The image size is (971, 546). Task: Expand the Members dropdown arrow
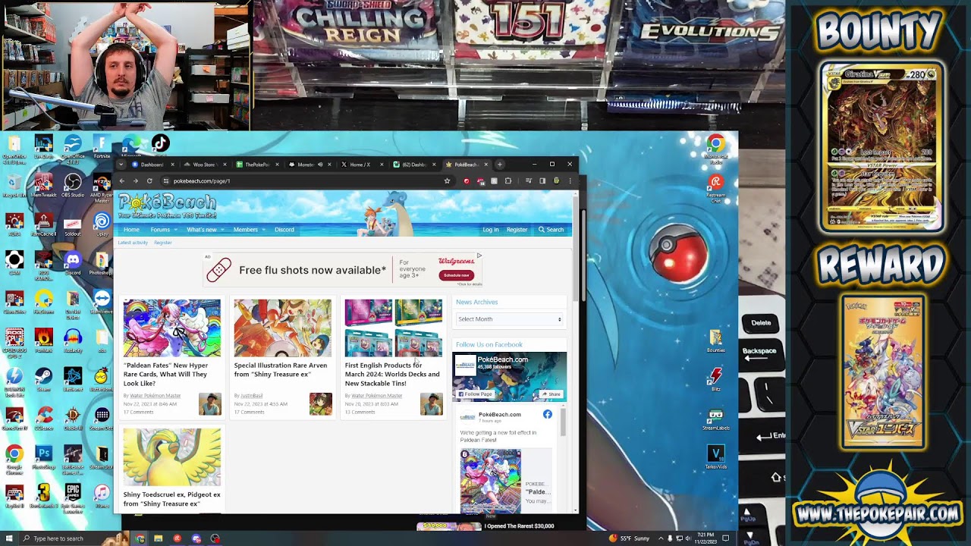point(263,230)
